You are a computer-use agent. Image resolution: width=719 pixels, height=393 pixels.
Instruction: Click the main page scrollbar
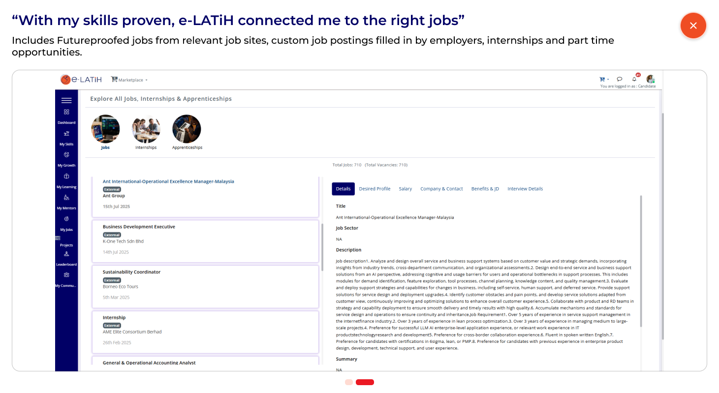(x=662, y=226)
